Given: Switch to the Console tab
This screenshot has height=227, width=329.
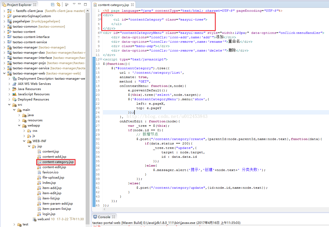Looking at the screenshot, I should point(104,217).
